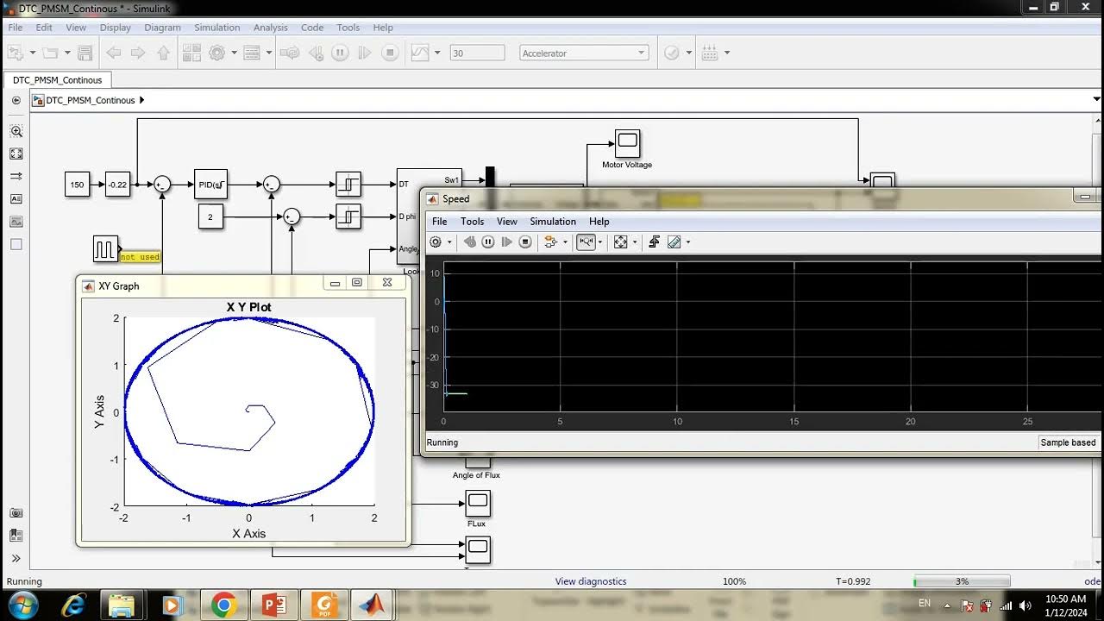The image size is (1104, 621).
Task: Click Fit to View icon in left palette
Action: (16, 154)
